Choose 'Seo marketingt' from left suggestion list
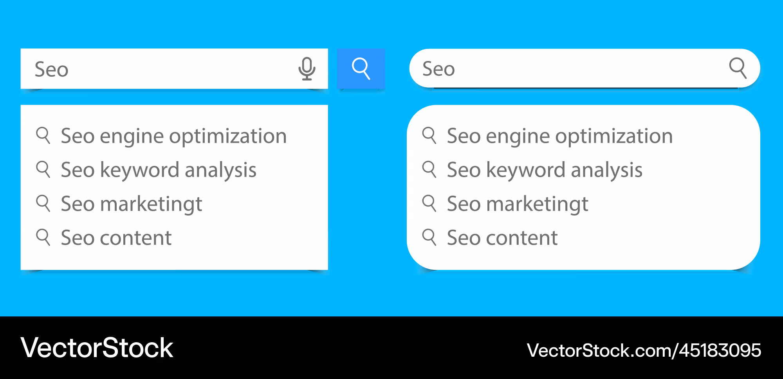783x379 pixels. click(132, 204)
